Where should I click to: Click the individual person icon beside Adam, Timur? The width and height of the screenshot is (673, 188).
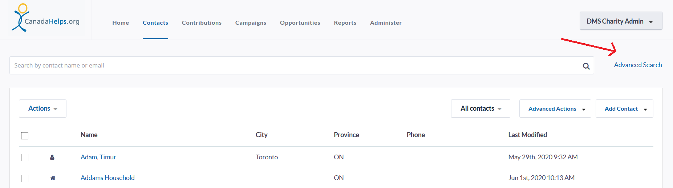[x=52, y=157]
